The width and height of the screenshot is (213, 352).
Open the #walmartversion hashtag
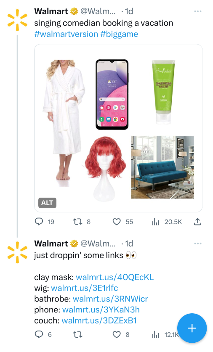(66, 34)
